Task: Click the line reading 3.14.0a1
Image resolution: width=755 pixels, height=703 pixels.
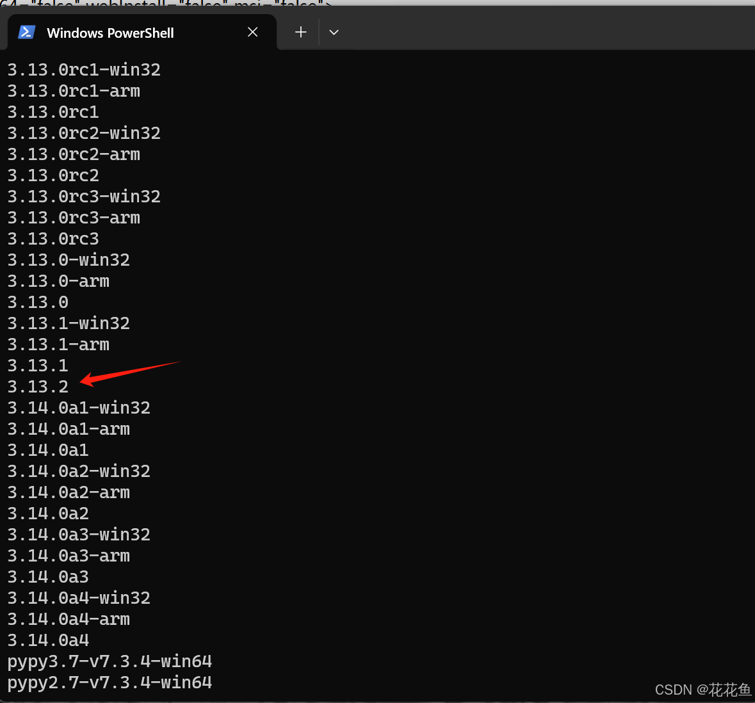Action: click(x=47, y=451)
